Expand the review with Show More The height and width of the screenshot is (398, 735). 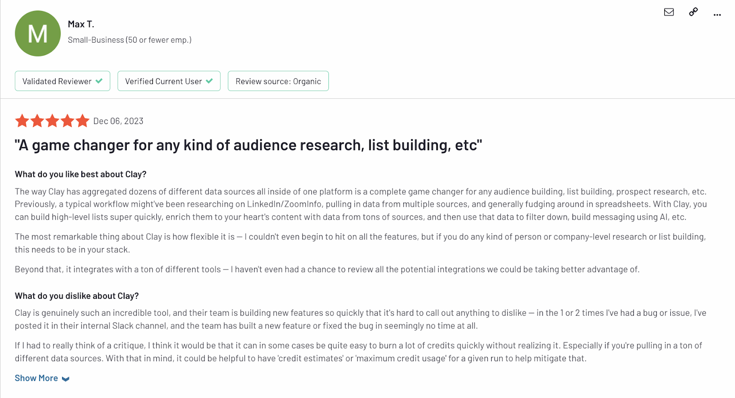click(42, 378)
